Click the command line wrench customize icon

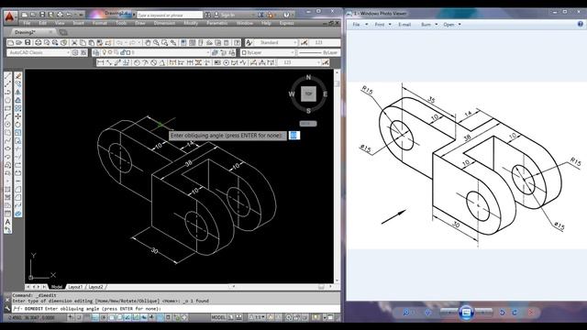7,308
